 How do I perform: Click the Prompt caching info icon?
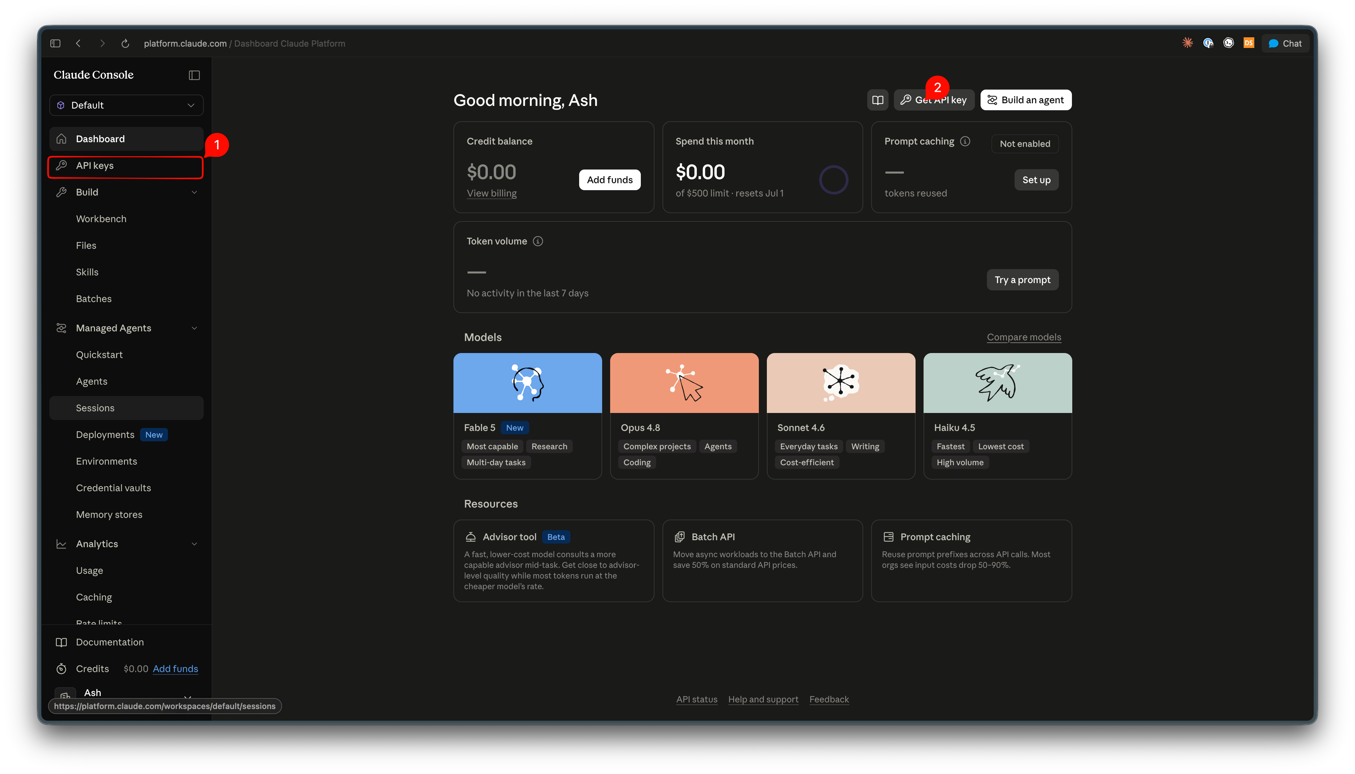[x=964, y=142]
